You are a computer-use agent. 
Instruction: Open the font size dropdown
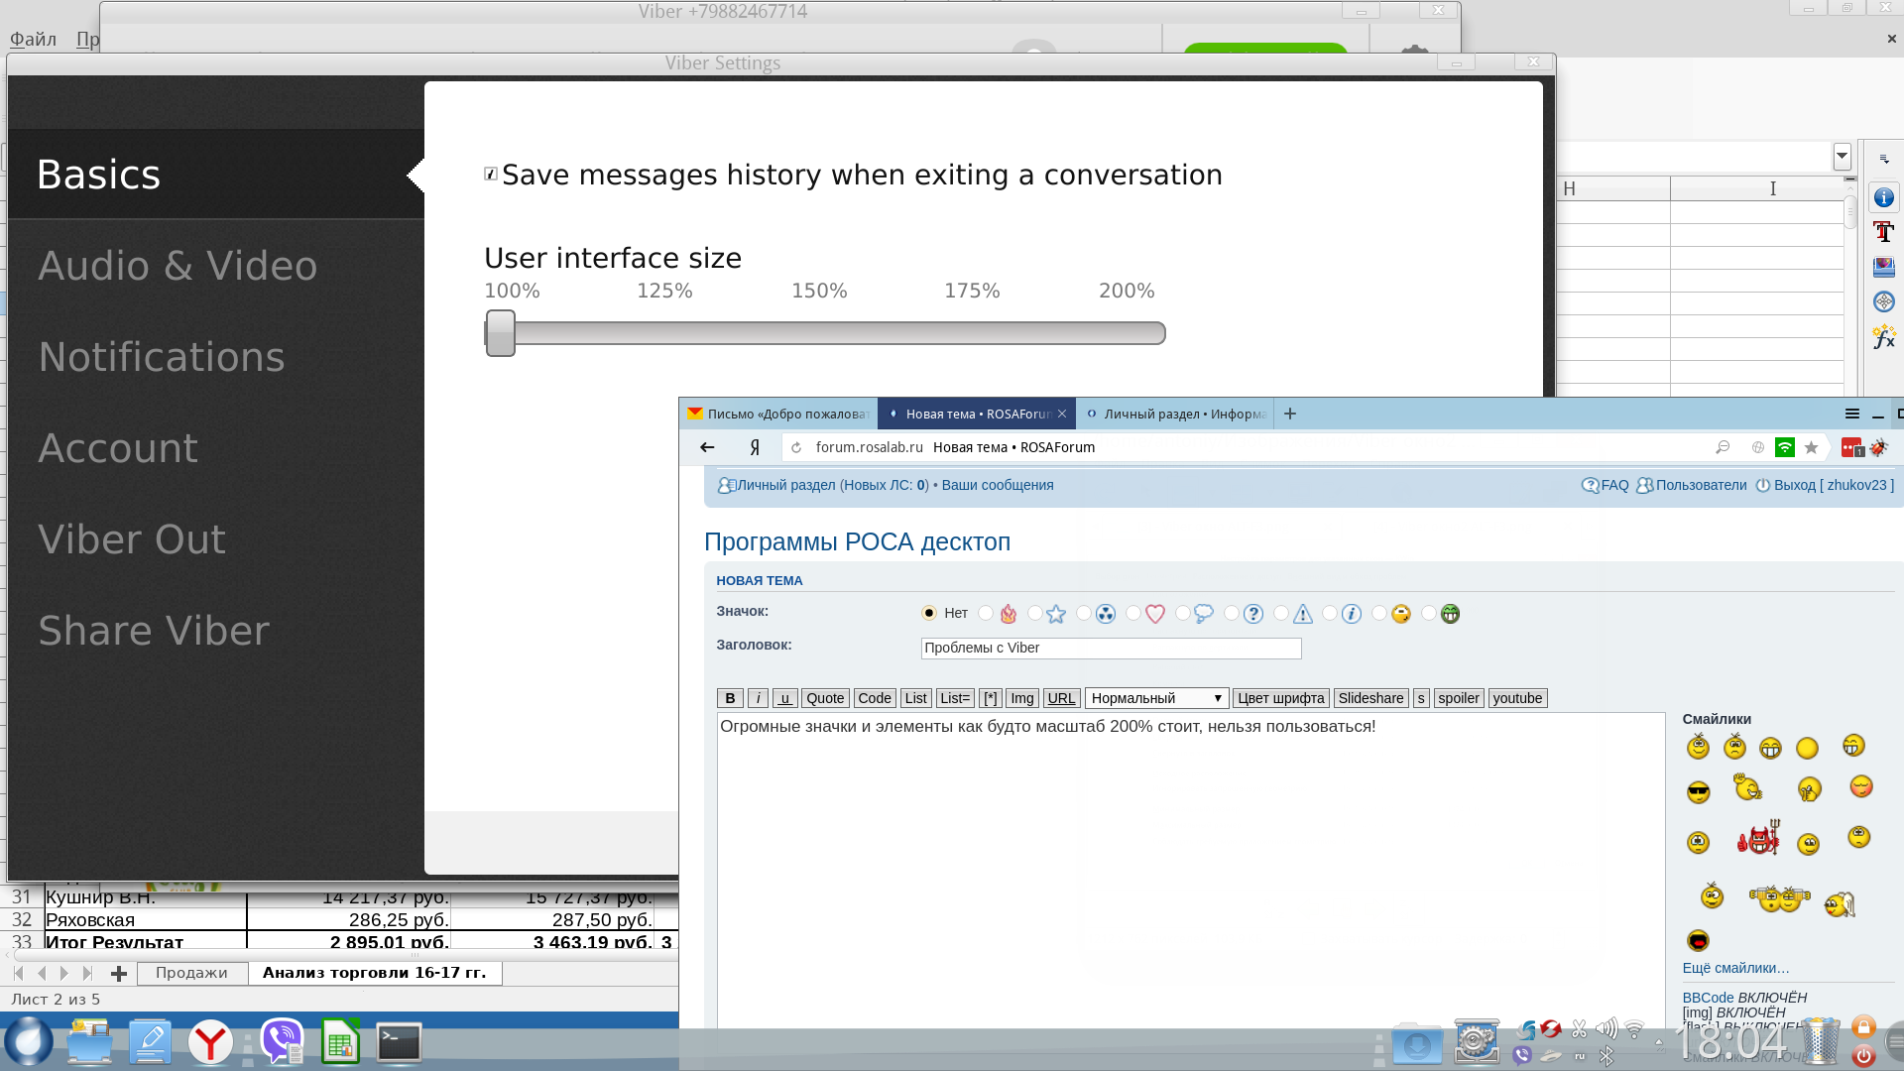pos(1156,698)
